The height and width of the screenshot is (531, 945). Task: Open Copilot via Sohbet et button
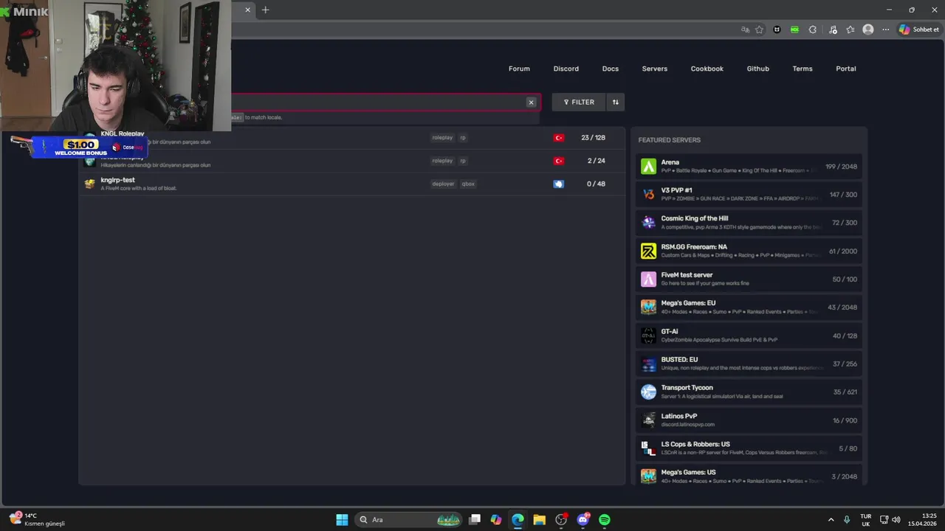coord(919,29)
